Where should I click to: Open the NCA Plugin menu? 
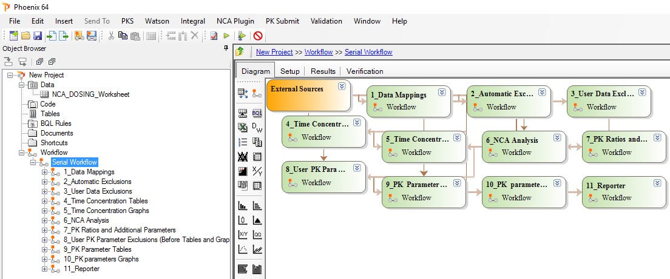click(235, 21)
